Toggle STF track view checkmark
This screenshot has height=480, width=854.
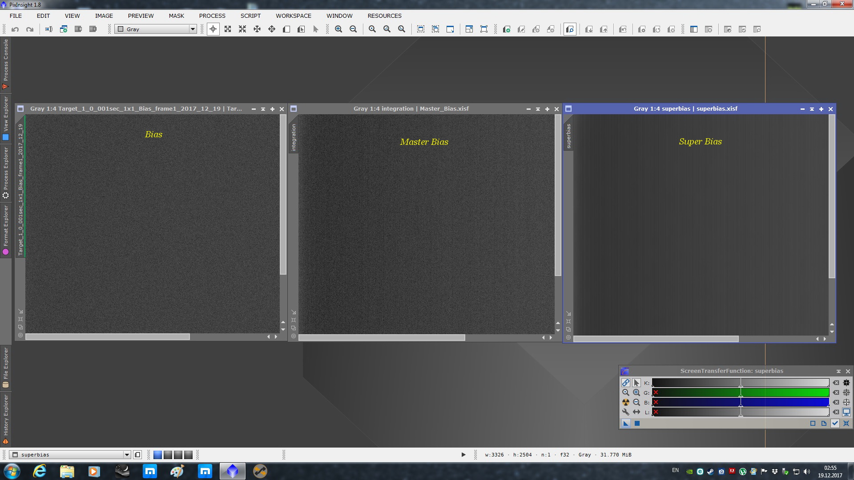tap(835, 424)
